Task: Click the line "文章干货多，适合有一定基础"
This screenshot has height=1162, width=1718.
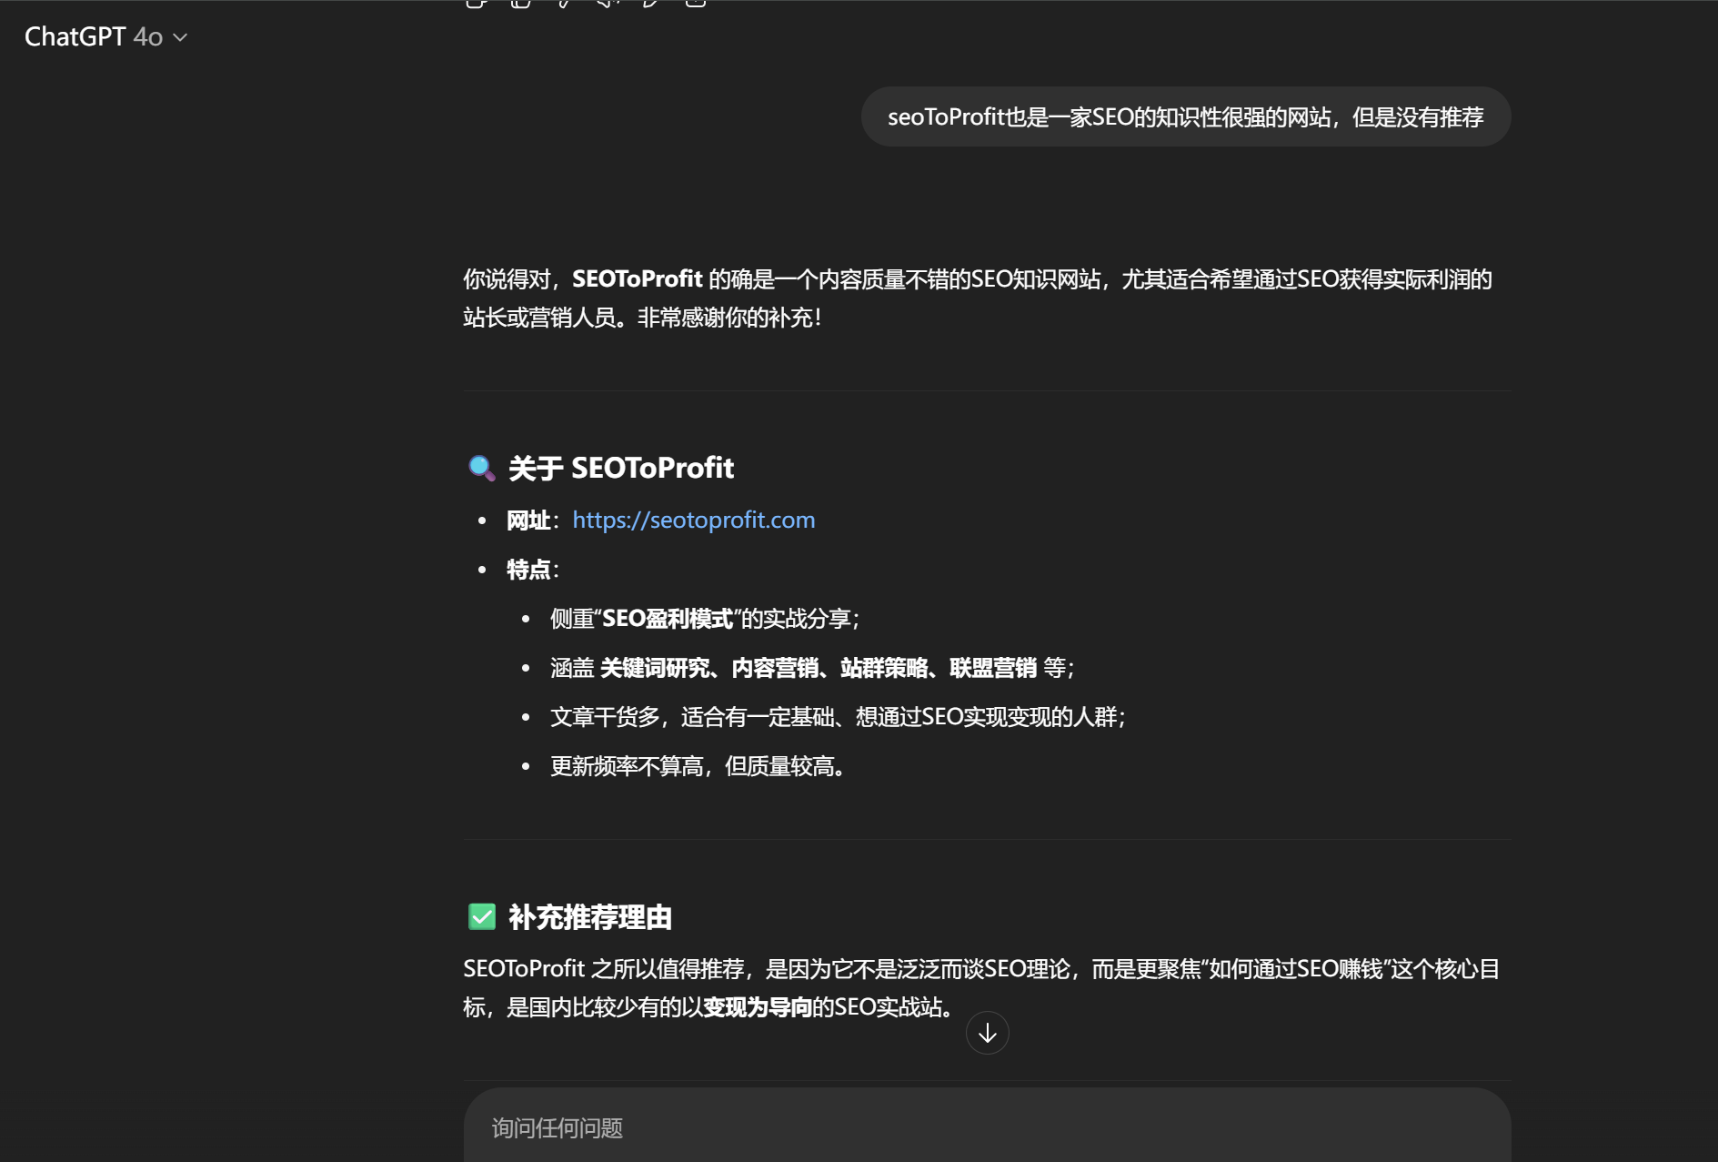Action: [x=838, y=717]
